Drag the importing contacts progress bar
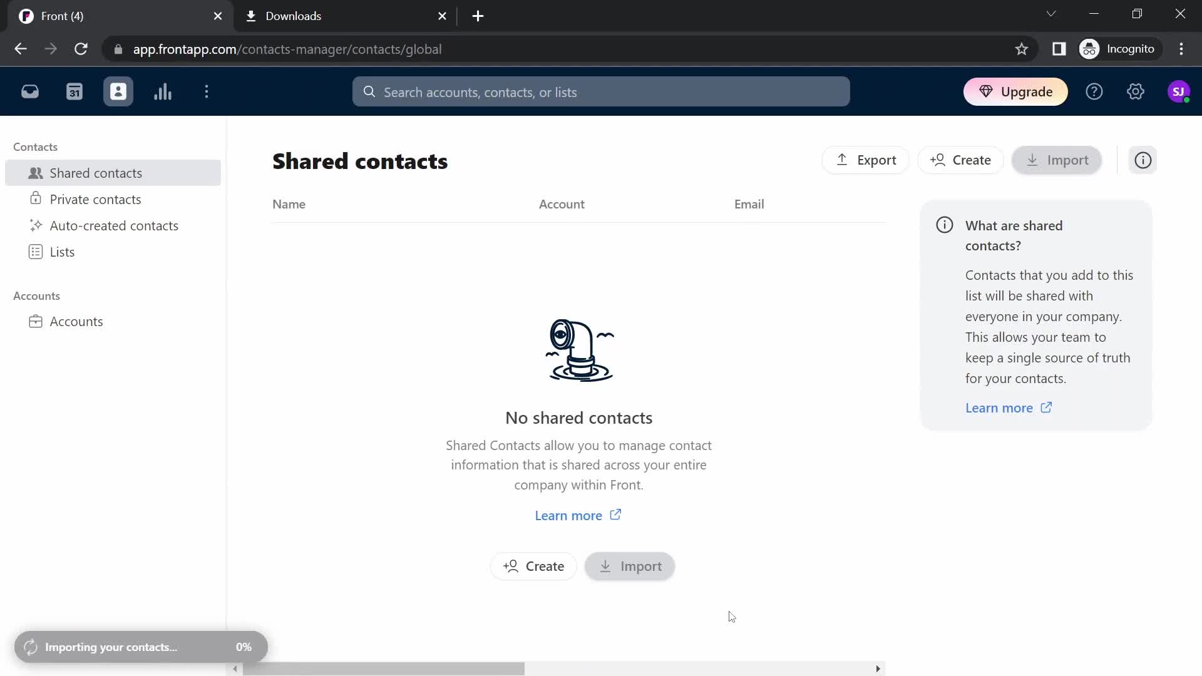This screenshot has width=1202, height=676. click(x=140, y=647)
